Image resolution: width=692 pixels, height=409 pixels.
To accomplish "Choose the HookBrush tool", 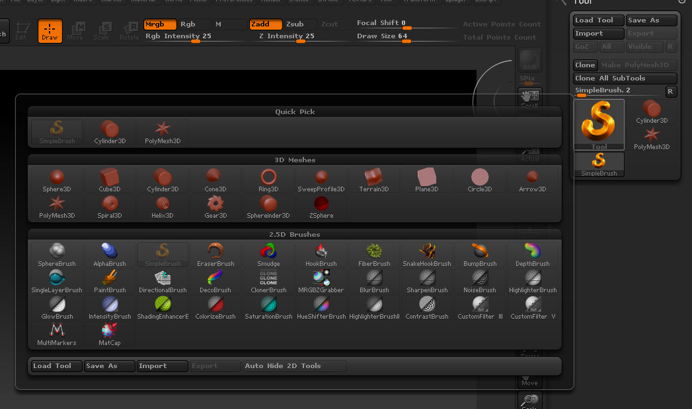I will click(321, 255).
